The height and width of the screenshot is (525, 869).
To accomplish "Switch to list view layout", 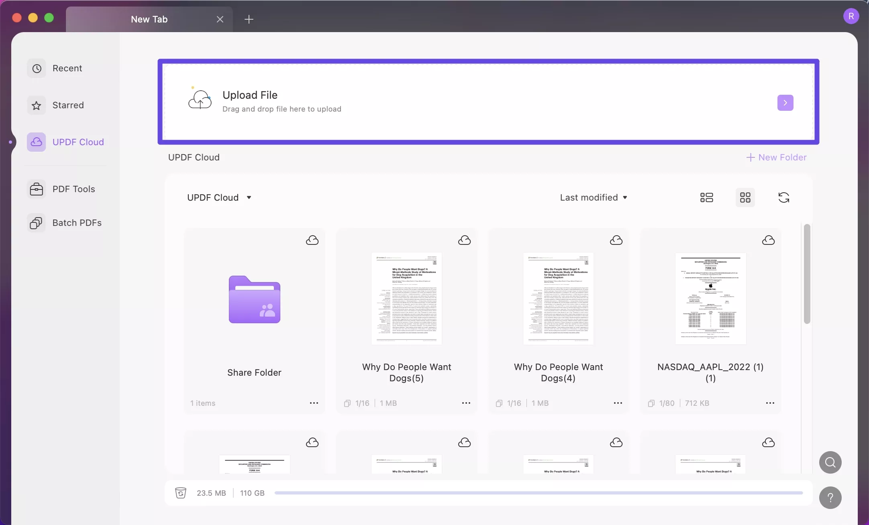I will pos(706,197).
